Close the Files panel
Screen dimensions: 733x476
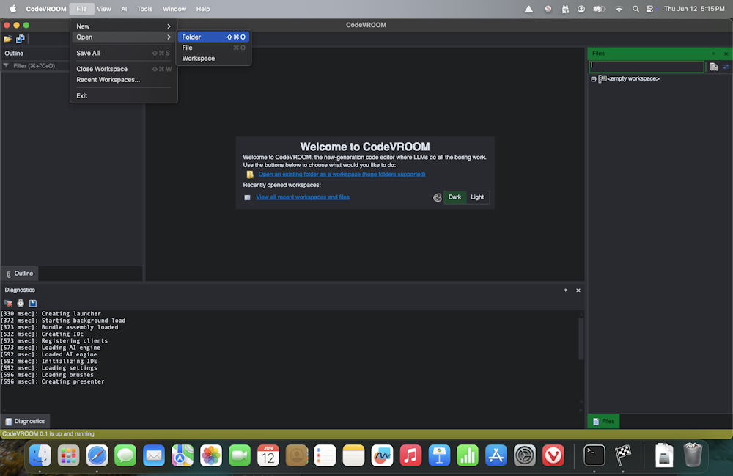pyautogui.click(x=726, y=54)
